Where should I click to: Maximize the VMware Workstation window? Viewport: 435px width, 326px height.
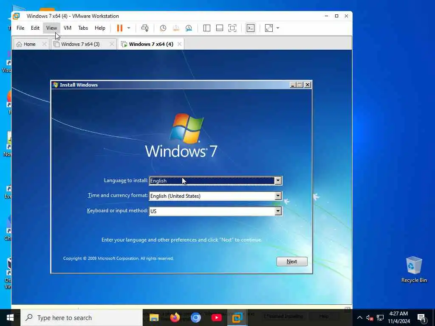(336, 16)
